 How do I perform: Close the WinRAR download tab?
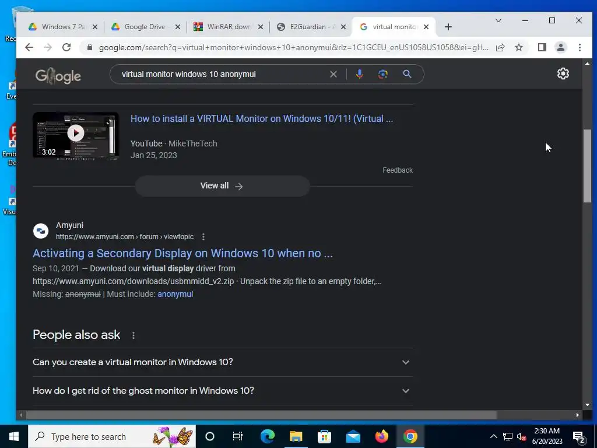[x=261, y=27]
